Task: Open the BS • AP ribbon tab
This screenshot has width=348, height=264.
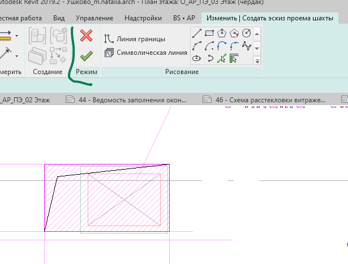Action: pos(184,18)
